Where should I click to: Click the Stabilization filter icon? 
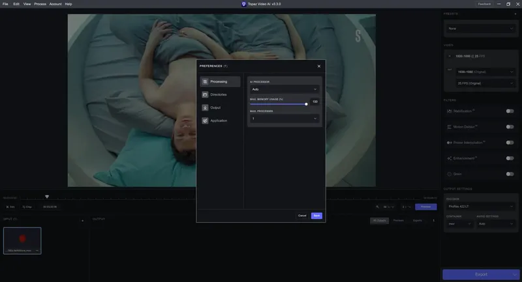point(450,111)
